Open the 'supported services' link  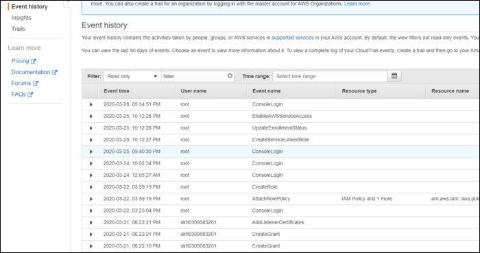(293, 38)
